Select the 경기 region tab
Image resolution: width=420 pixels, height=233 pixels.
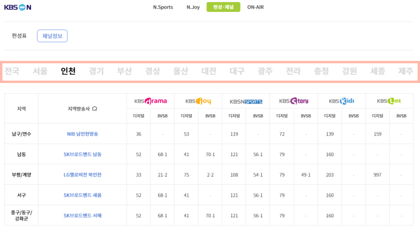(x=96, y=71)
